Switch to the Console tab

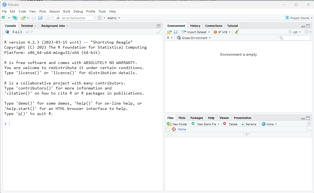(10, 26)
